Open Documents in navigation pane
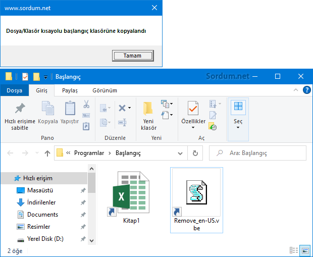This screenshot has height=257, width=313. [x=44, y=215]
